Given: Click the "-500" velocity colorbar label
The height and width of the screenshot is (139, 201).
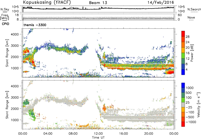Looking at the screenshot, I should pyautogui.click(x=190, y=117).
